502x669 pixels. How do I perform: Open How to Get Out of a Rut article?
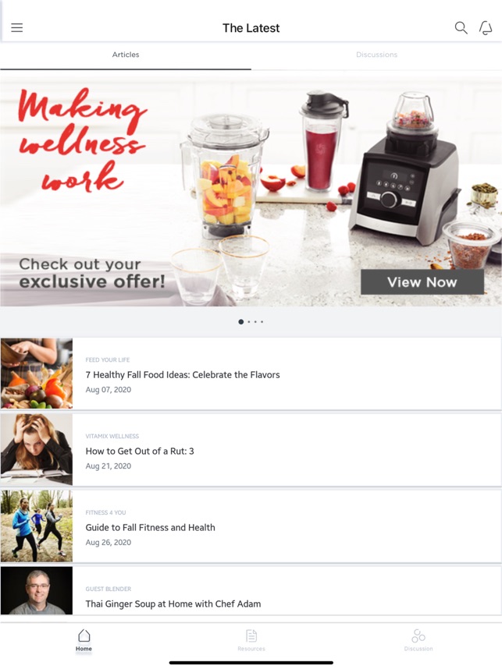click(x=251, y=450)
